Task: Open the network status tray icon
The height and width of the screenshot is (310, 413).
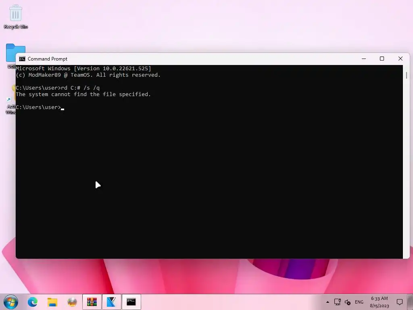Action: coord(338,302)
